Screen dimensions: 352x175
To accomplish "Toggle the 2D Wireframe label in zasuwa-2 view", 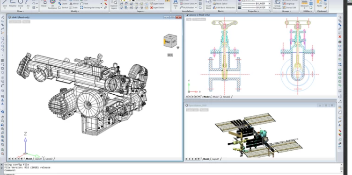I will click(x=199, y=20).
